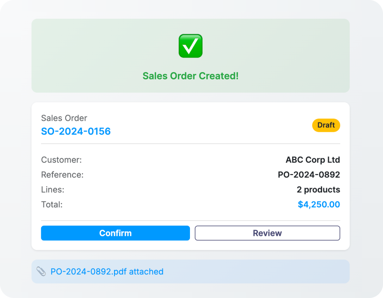Confirm the sales order
Screen dimensions: 383x298
pos(115,233)
